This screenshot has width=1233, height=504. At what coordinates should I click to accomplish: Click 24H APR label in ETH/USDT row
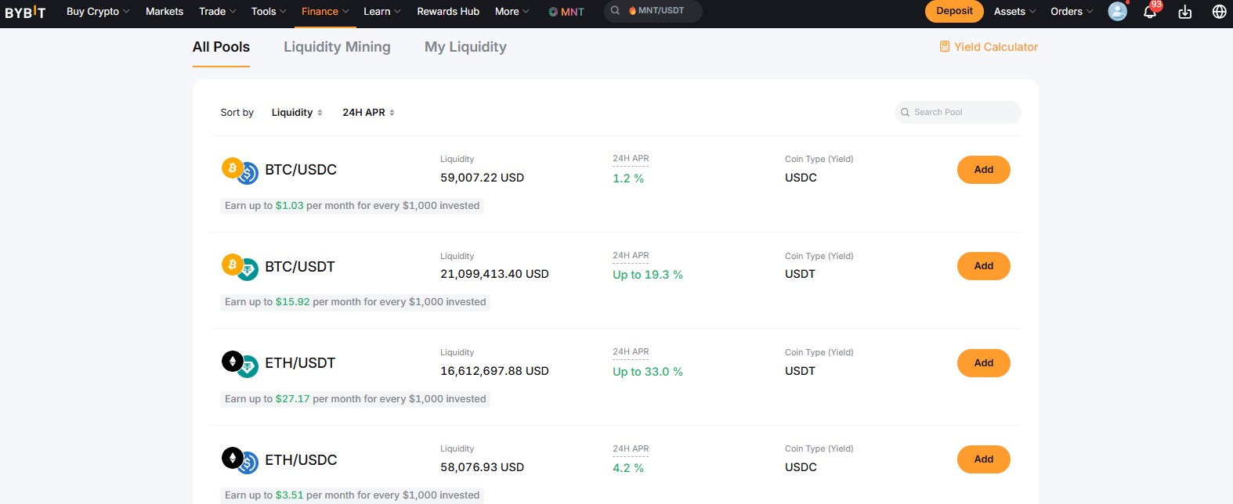(631, 352)
